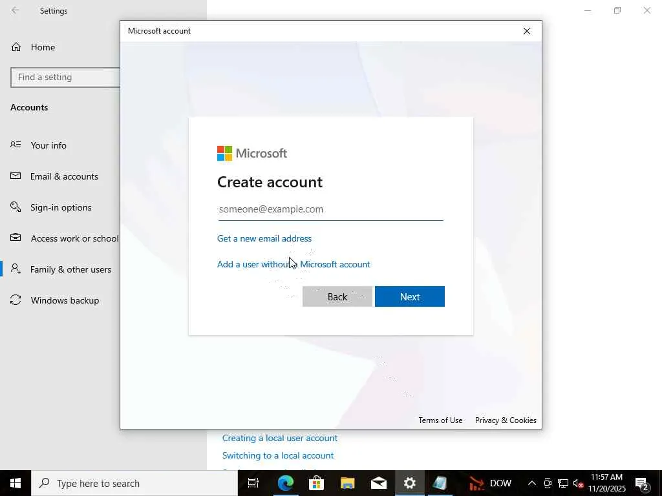Focus the Find a setting search box
The width and height of the screenshot is (662, 496).
click(65, 77)
